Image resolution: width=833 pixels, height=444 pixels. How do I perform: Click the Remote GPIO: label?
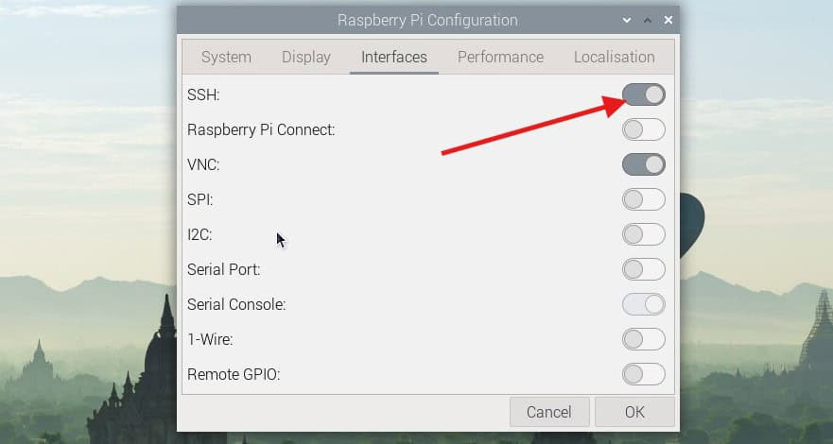point(234,375)
